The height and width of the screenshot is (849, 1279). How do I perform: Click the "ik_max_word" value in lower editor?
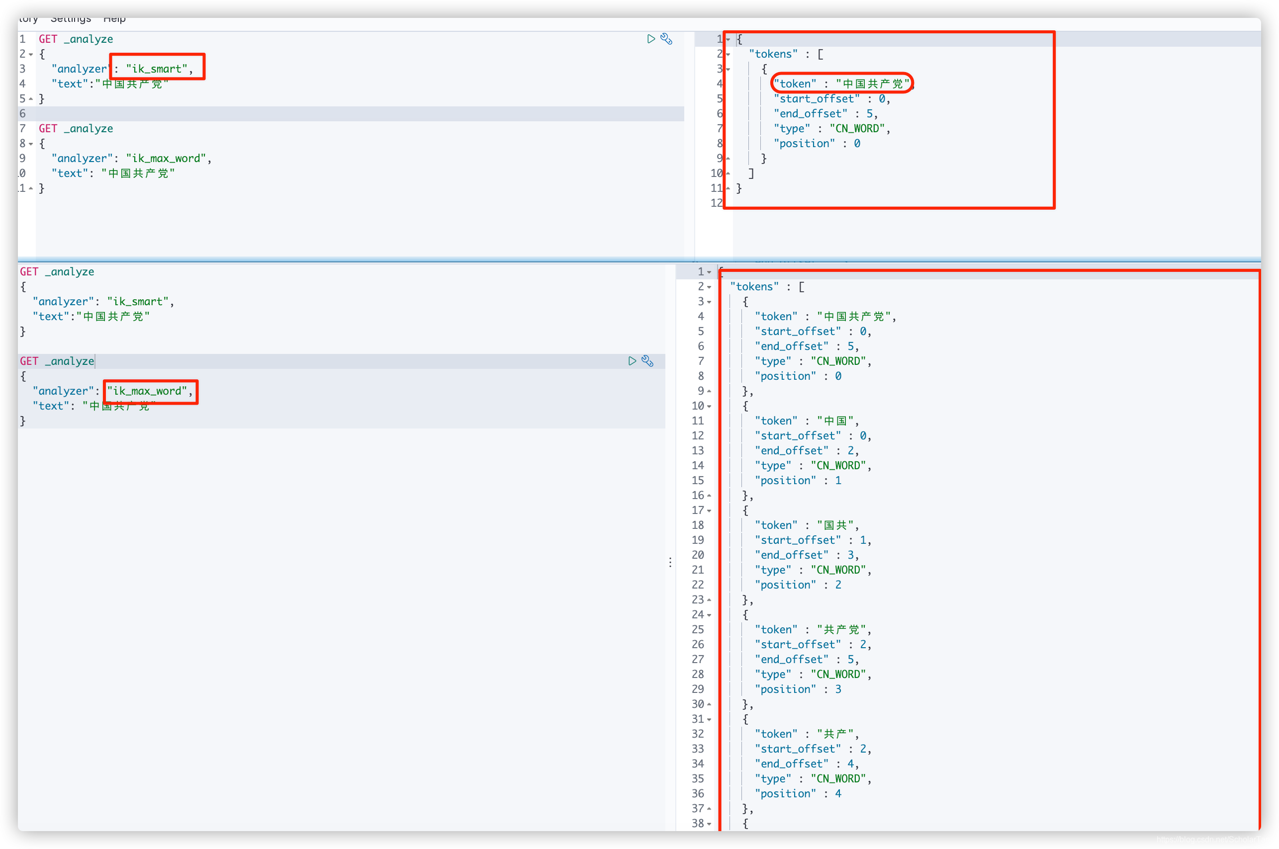tap(147, 391)
